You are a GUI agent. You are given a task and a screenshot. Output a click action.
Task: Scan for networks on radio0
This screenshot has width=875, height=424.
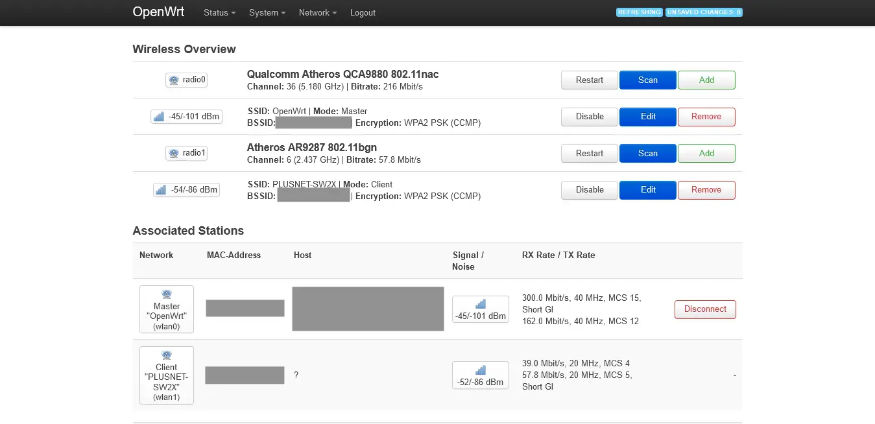(648, 80)
